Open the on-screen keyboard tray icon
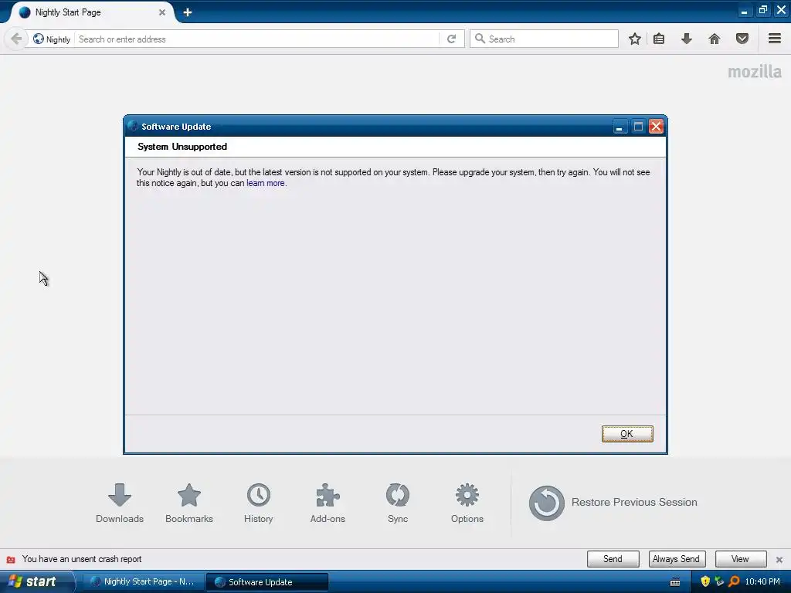Image resolution: width=791 pixels, height=593 pixels. [675, 582]
